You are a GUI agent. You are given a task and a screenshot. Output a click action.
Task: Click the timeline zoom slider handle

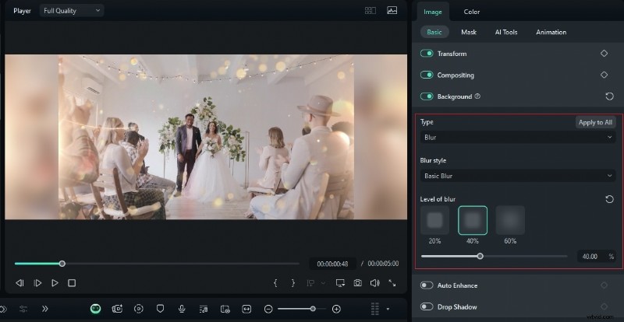tap(313, 309)
